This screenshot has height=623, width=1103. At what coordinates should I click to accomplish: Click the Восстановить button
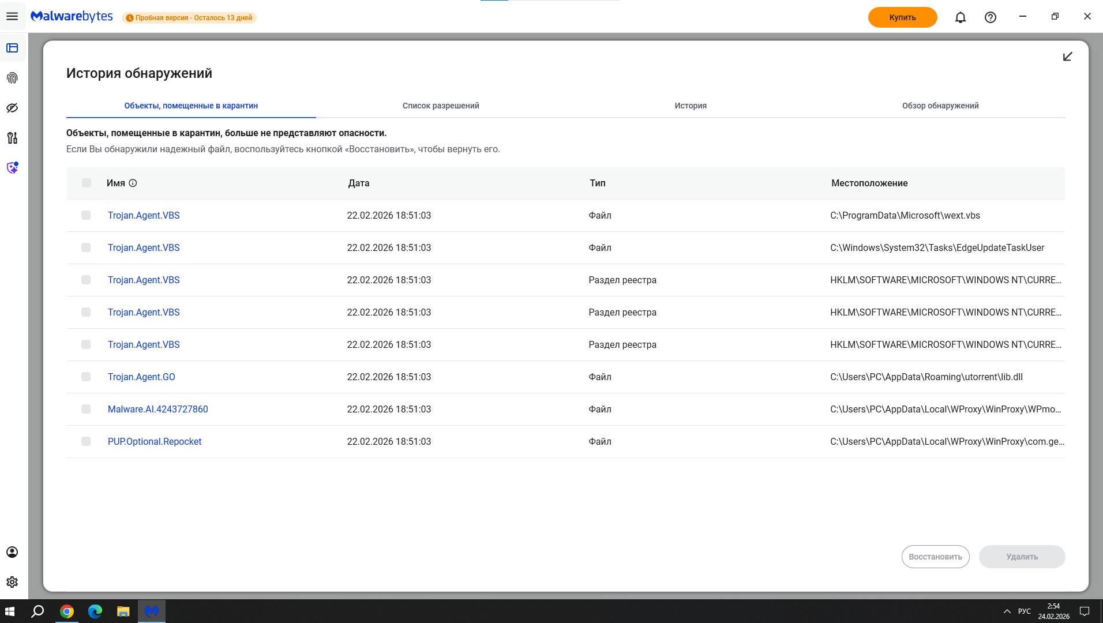tap(935, 557)
